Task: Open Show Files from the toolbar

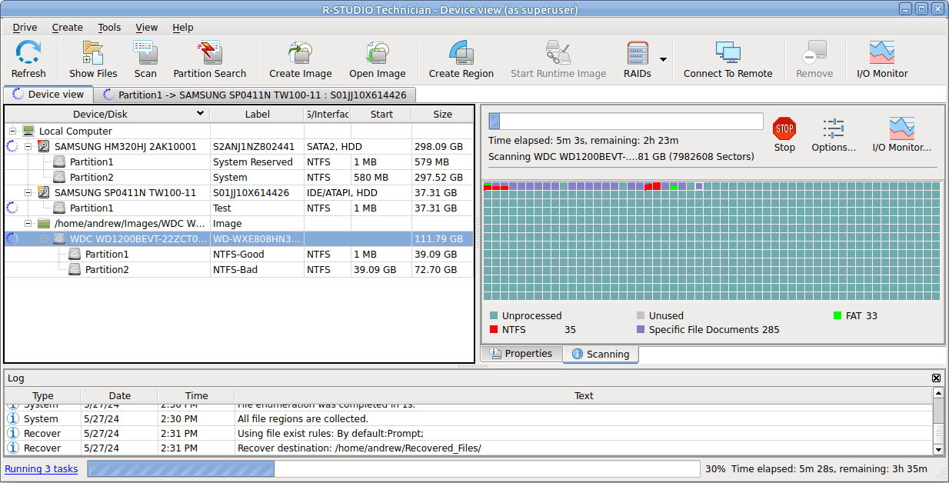Action: (93, 54)
